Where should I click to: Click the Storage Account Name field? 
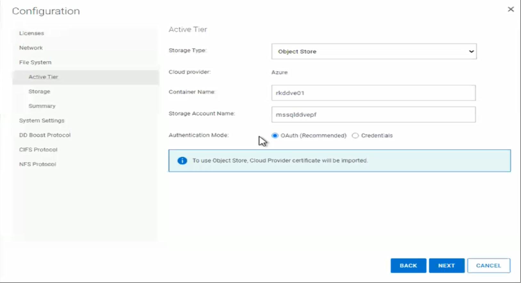point(373,115)
